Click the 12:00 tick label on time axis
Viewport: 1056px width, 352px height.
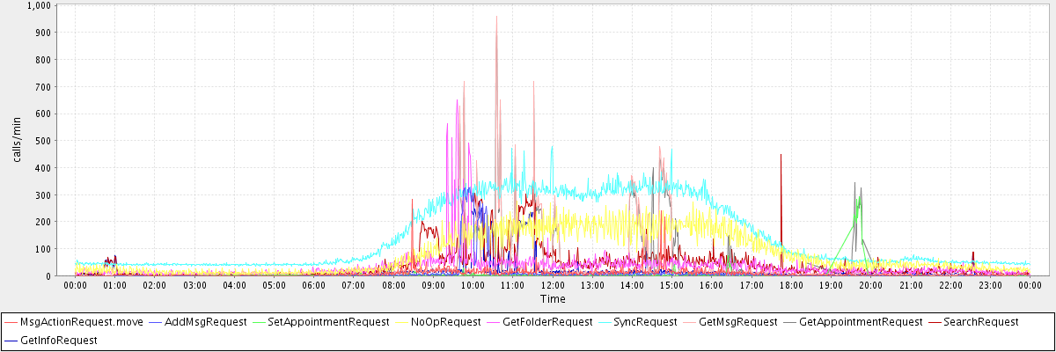coord(553,285)
